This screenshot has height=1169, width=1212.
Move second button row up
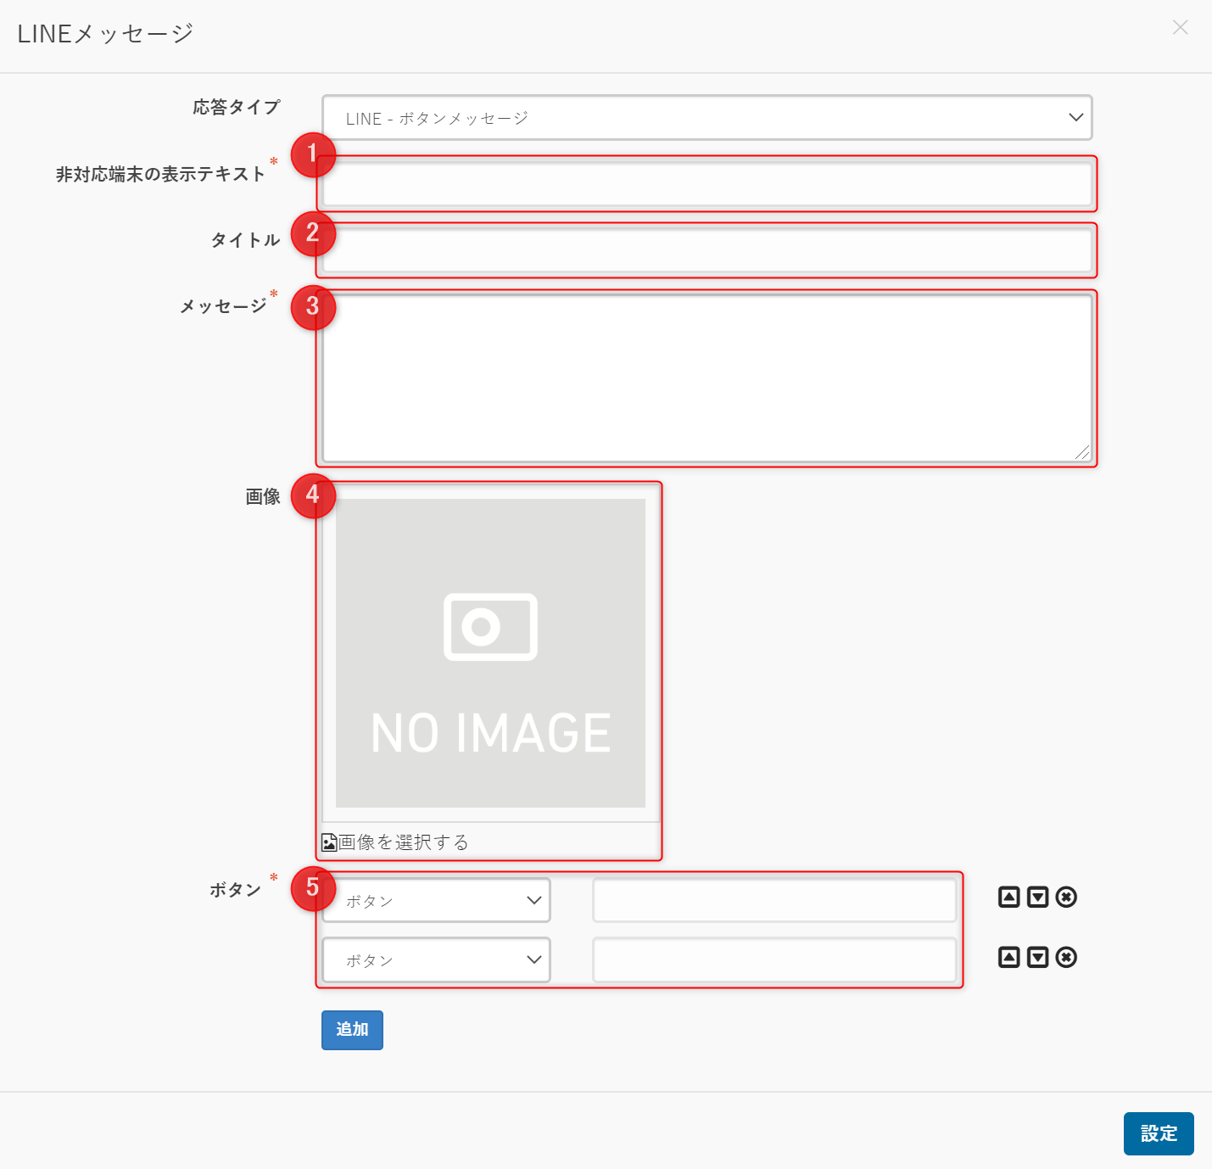[x=1008, y=957]
